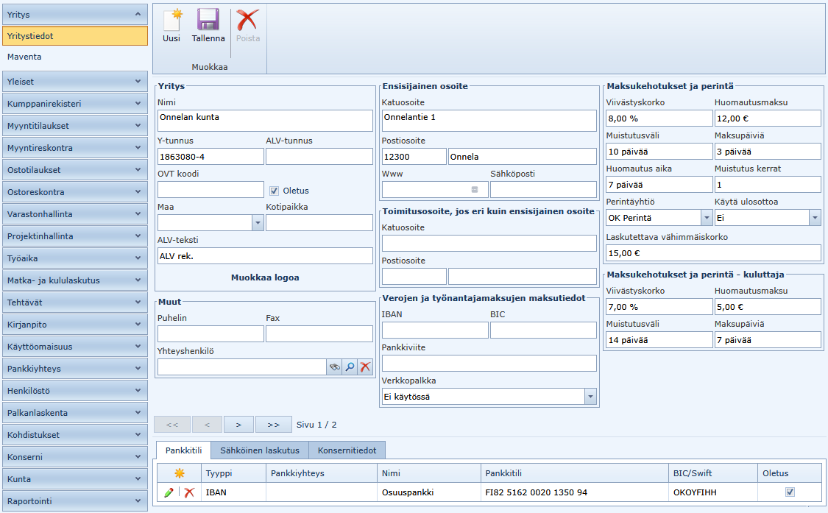Open the Konsernitiedot tab
This screenshot has height=513, width=828.
coord(347,450)
